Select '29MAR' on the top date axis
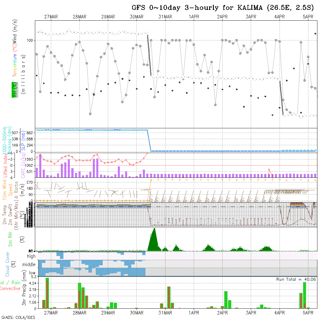The image size is (320, 320). coord(108,17)
